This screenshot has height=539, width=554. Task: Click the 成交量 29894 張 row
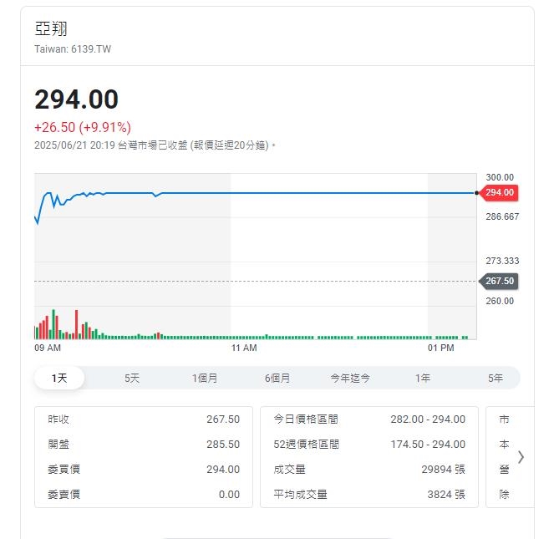pyautogui.click(x=368, y=470)
